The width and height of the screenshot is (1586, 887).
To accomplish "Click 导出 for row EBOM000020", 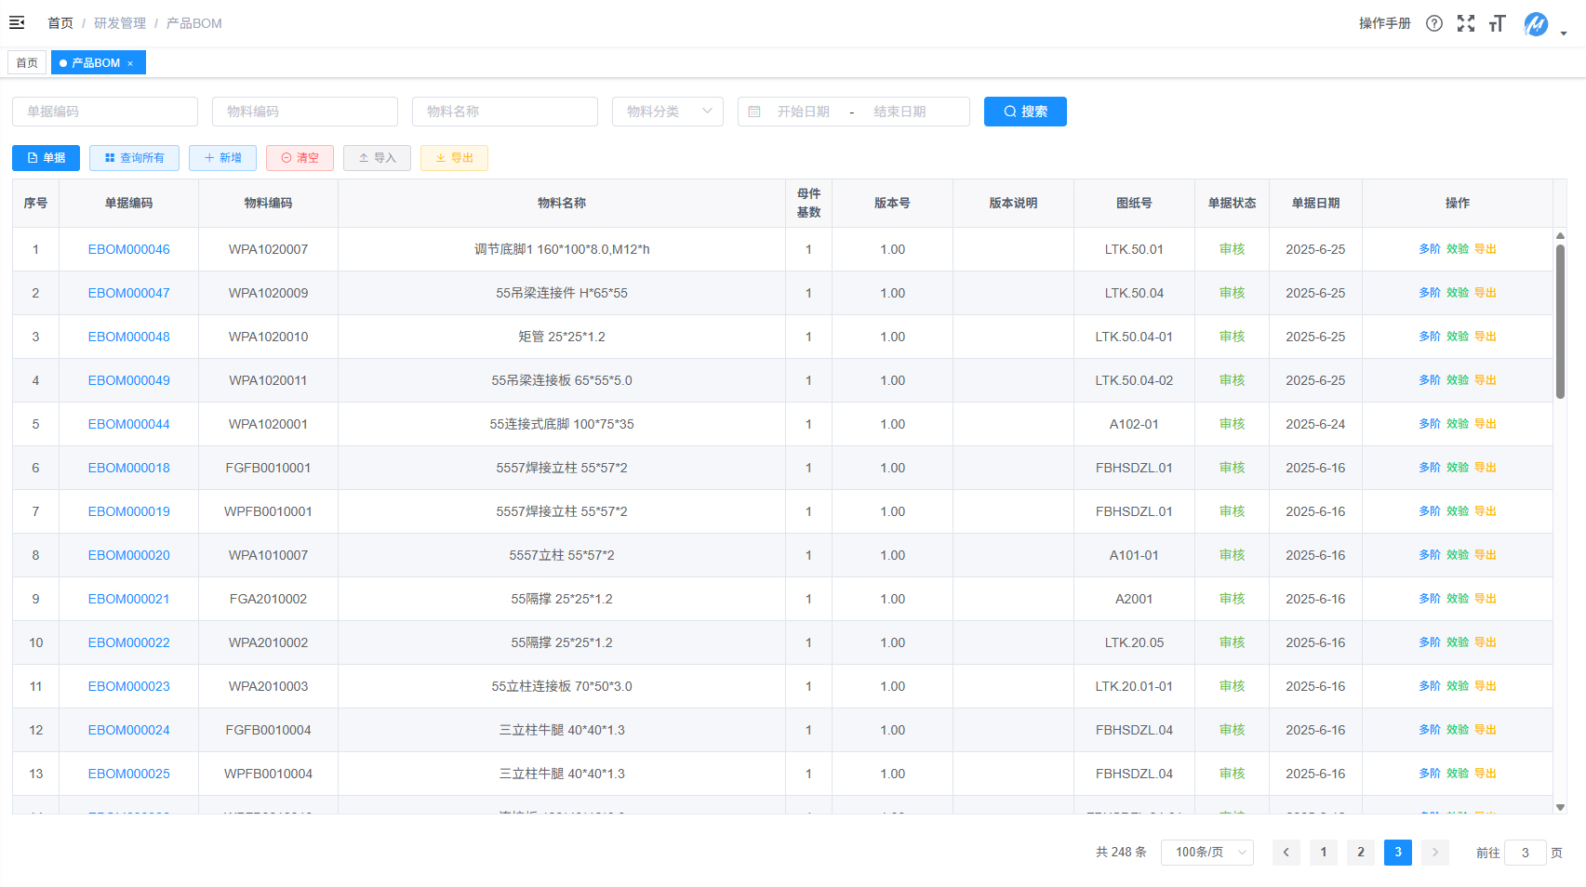I will click(1486, 555).
